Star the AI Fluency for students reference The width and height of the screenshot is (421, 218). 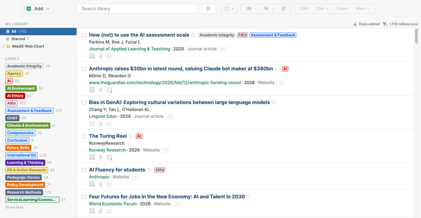pos(149,170)
